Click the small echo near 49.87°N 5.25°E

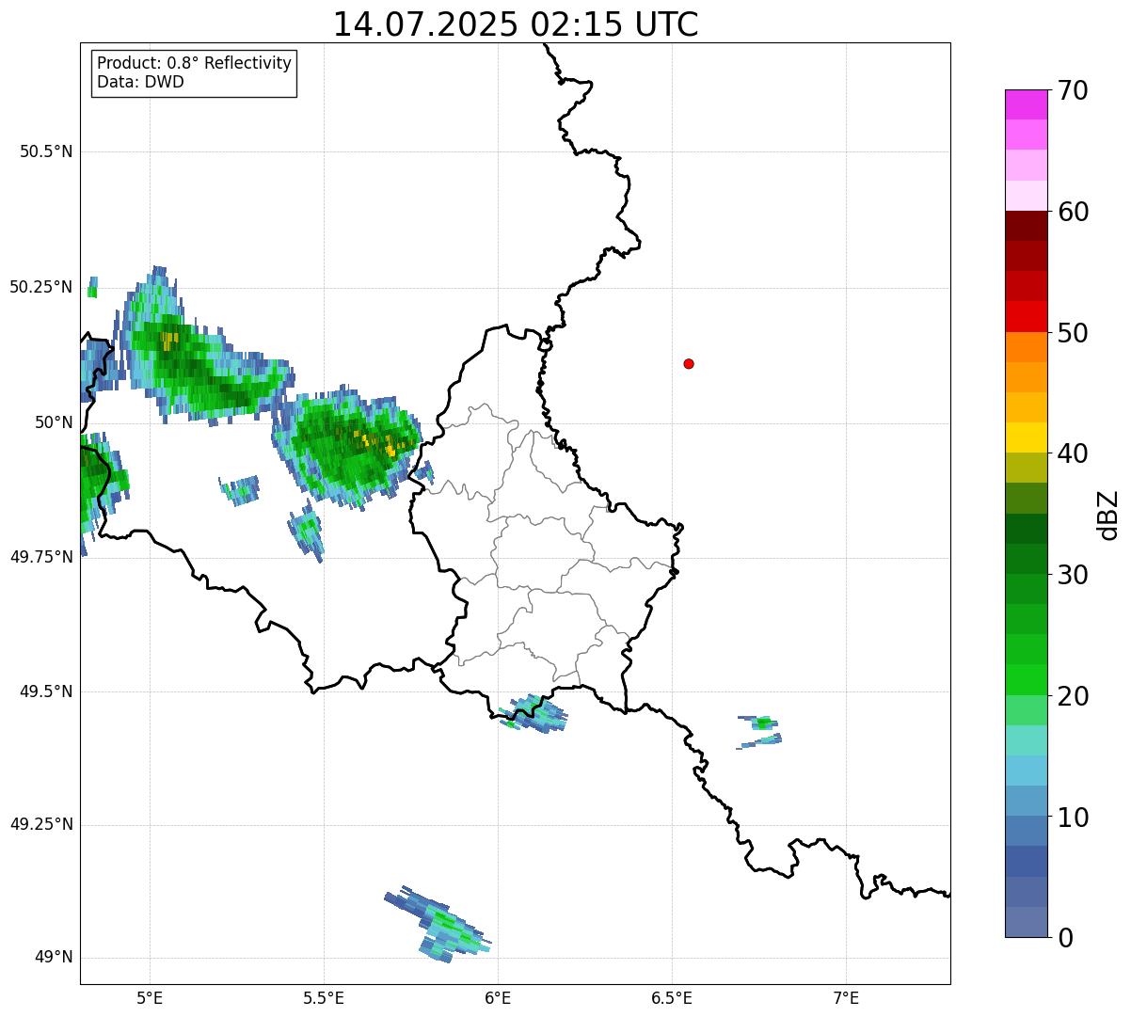point(240,490)
